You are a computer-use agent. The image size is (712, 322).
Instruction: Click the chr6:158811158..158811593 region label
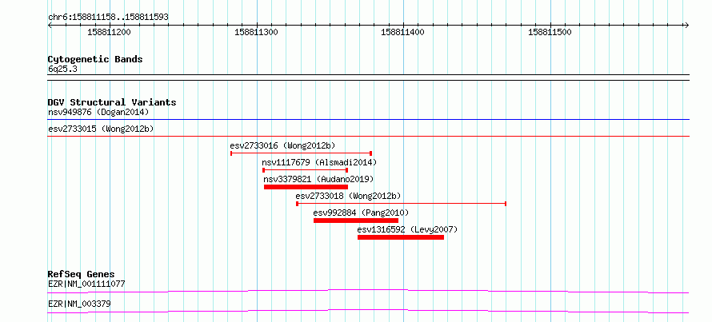click(108, 18)
